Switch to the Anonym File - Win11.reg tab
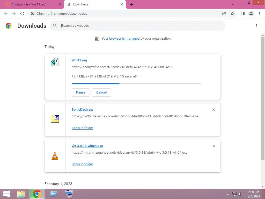This screenshot has height=199, width=265. click(32, 4)
